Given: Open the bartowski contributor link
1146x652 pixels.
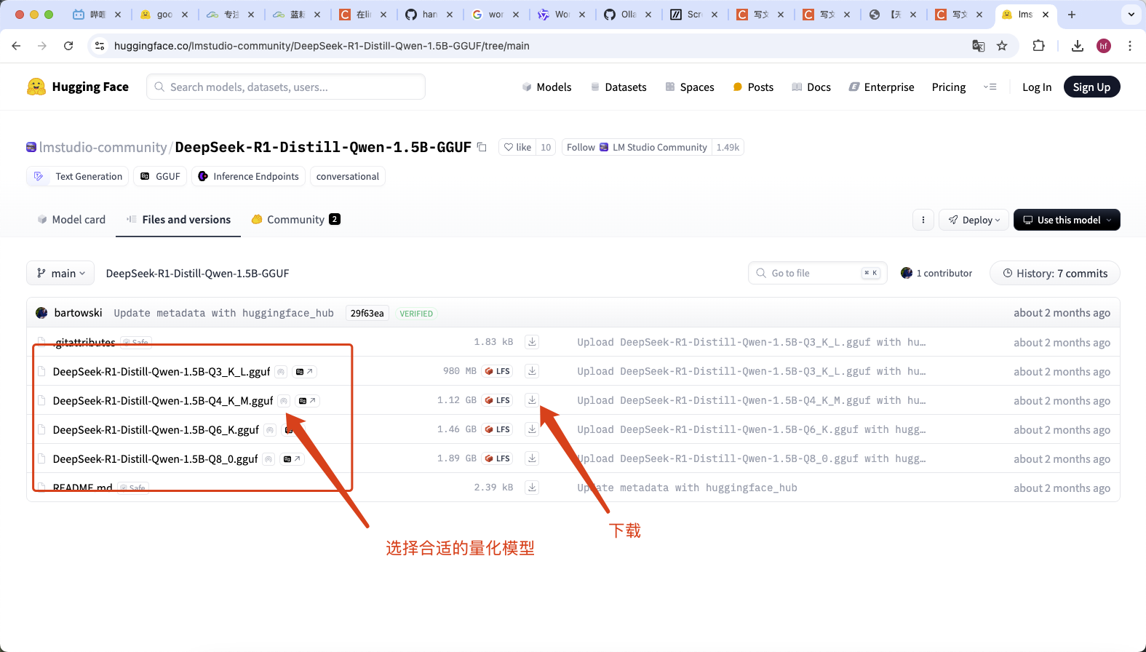Looking at the screenshot, I should [78, 313].
